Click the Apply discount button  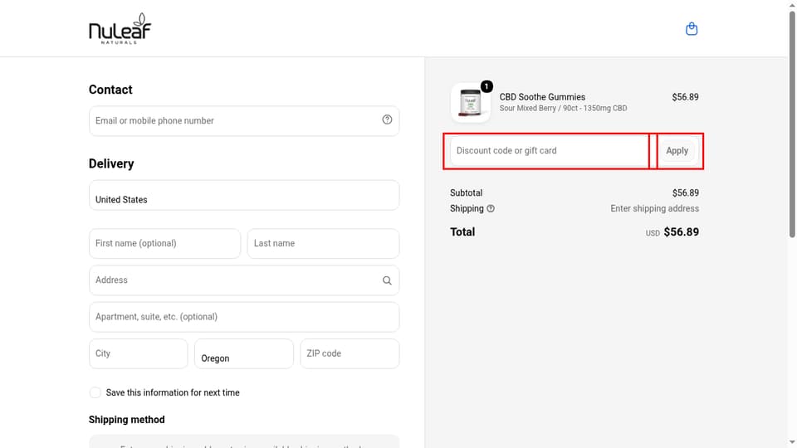point(677,151)
